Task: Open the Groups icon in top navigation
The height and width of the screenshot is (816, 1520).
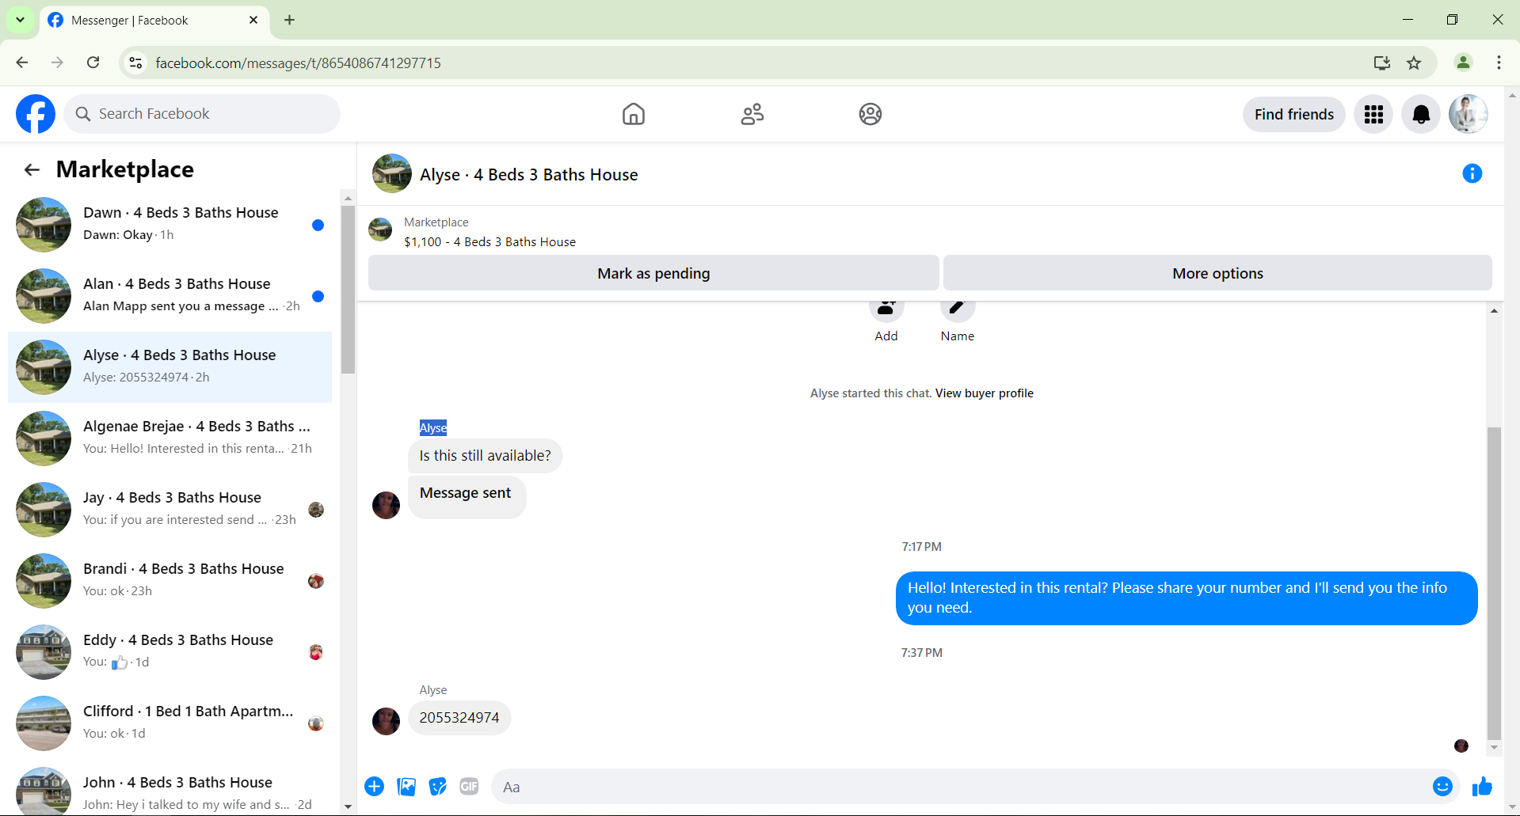Action: [870, 114]
